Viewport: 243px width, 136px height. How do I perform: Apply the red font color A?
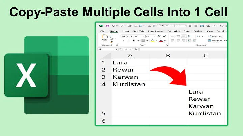pos(161,41)
